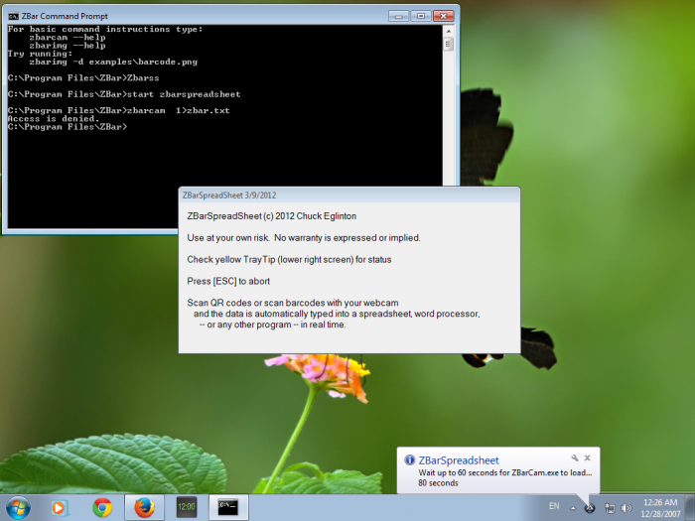This screenshot has width=695, height=521.
Task: Select the Command Prompt taskbar button
Action: pos(228,507)
